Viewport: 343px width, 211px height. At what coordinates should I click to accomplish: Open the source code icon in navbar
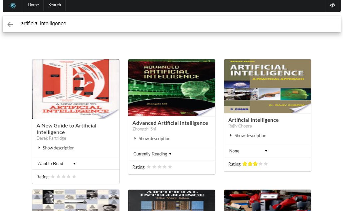pos(332,5)
